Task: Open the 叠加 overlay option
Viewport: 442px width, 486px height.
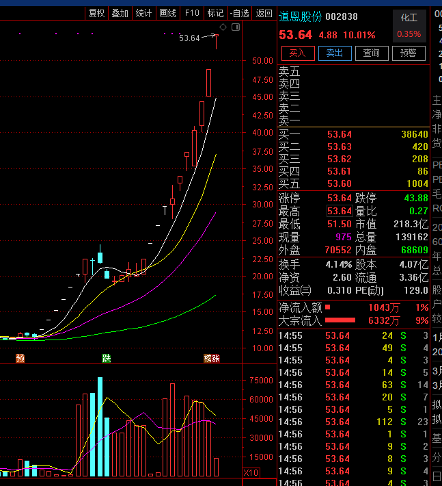Action: click(x=120, y=13)
